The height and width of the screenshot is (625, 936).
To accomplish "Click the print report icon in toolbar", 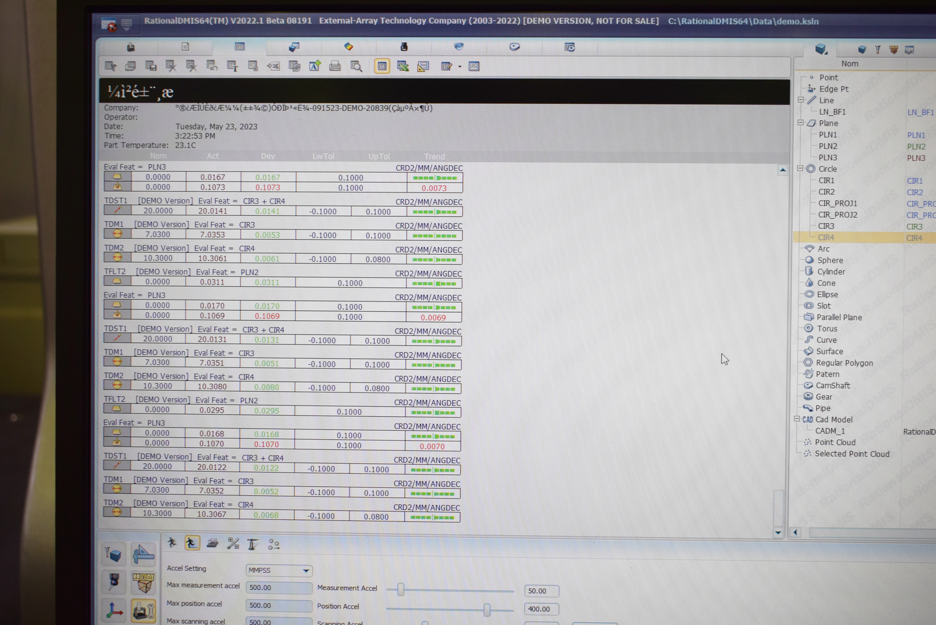I will 335,66.
